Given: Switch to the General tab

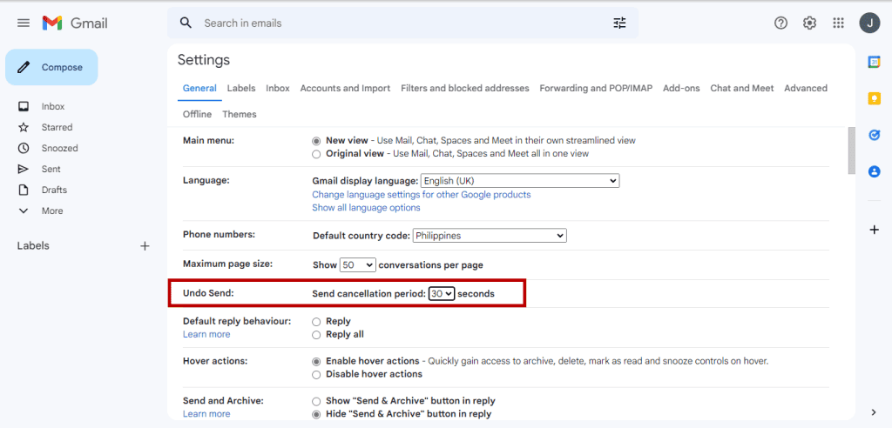Looking at the screenshot, I should point(199,88).
